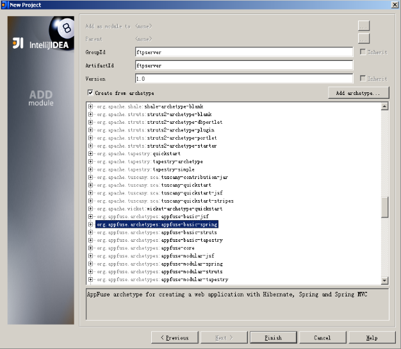Click browse button beside Add as module to
This screenshot has height=349, width=401.
364,26
